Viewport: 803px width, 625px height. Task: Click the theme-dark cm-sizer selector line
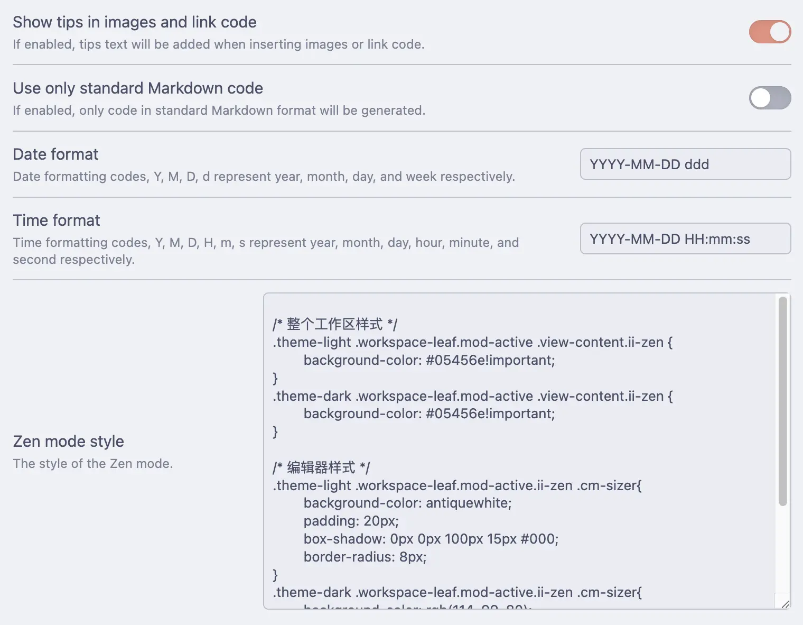pyautogui.click(x=456, y=592)
